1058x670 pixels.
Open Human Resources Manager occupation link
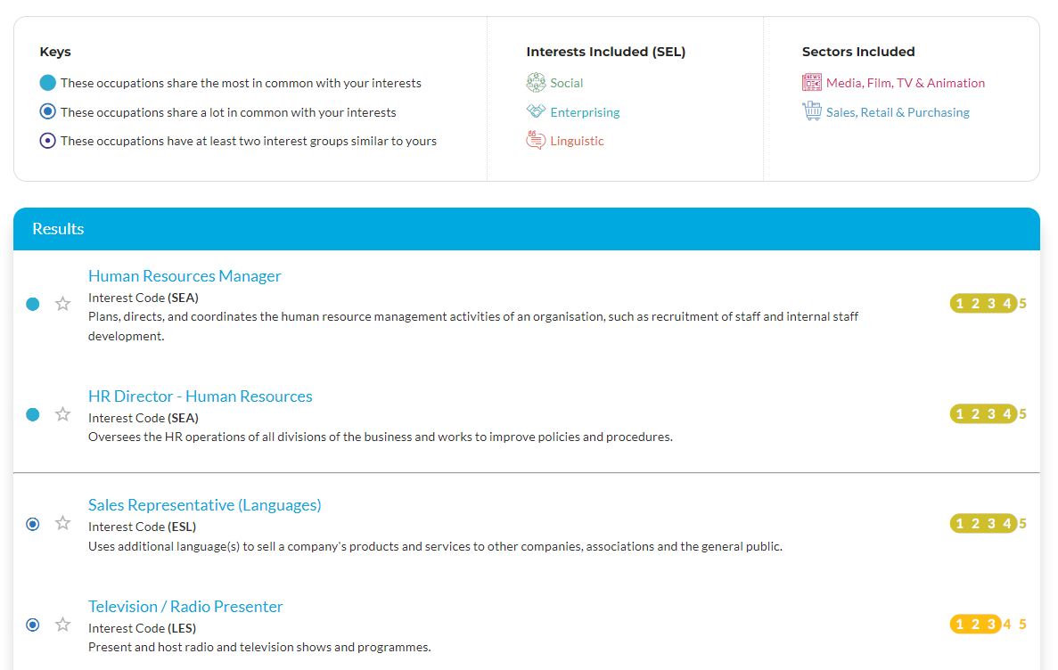coord(185,276)
